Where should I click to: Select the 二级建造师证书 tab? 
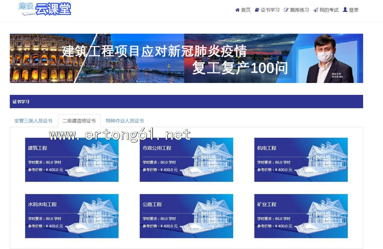pos(79,121)
